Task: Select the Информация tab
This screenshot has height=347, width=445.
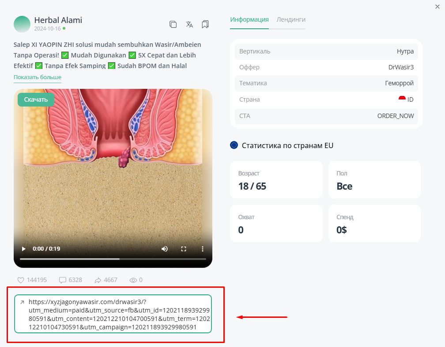Action: point(249,19)
